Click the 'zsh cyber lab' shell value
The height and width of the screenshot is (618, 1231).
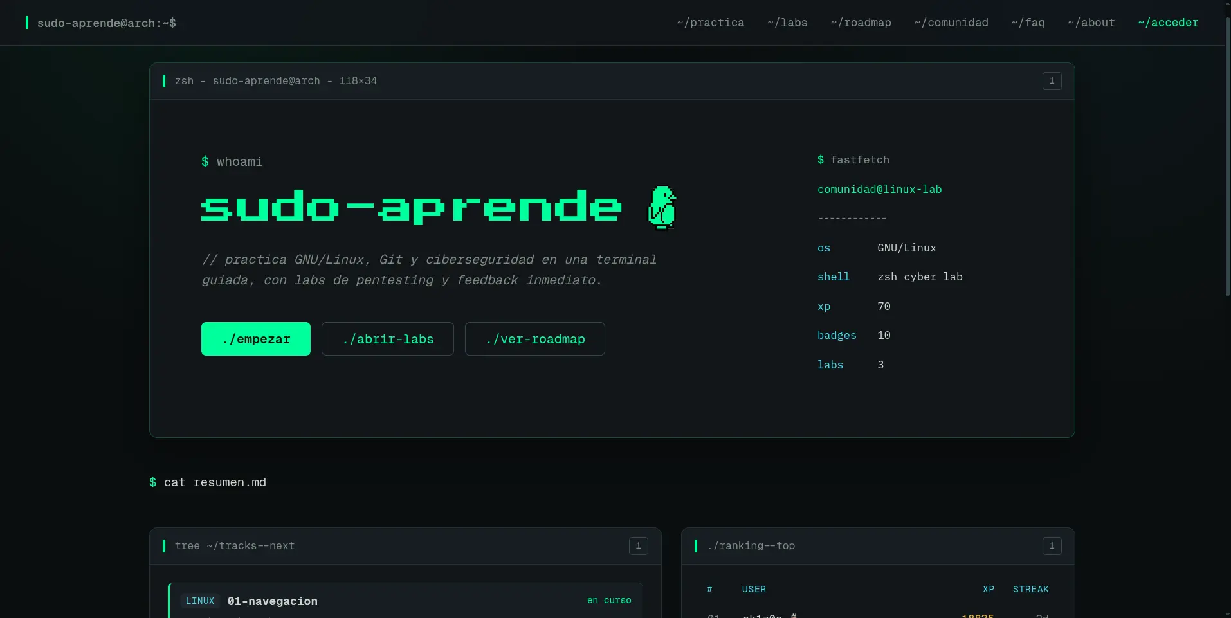(x=920, y=277)
